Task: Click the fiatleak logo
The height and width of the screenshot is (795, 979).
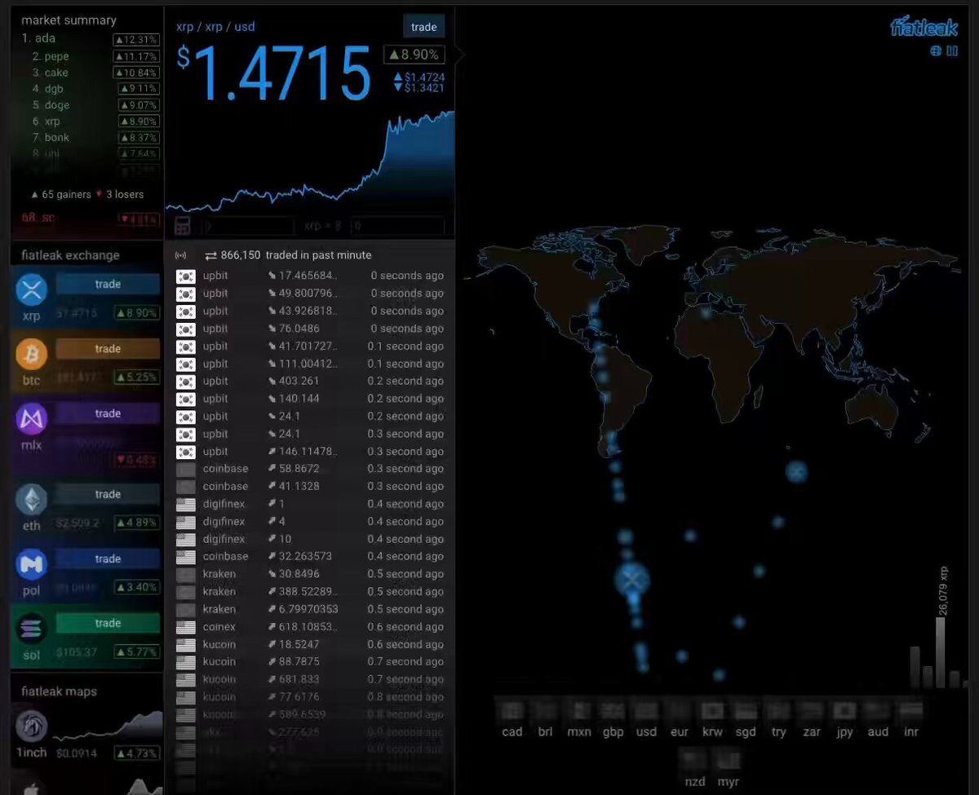Action: (x=924, y=26)
